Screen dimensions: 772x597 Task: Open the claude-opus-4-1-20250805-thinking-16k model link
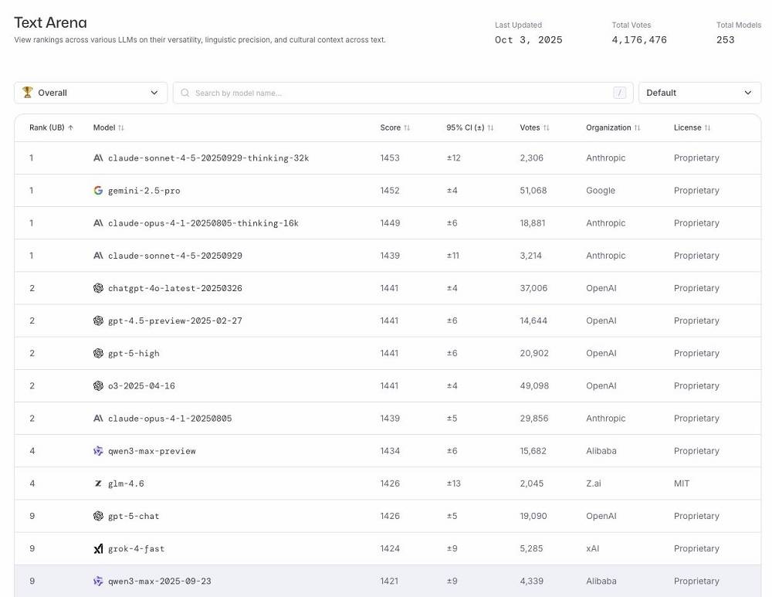tap(203, 223)
